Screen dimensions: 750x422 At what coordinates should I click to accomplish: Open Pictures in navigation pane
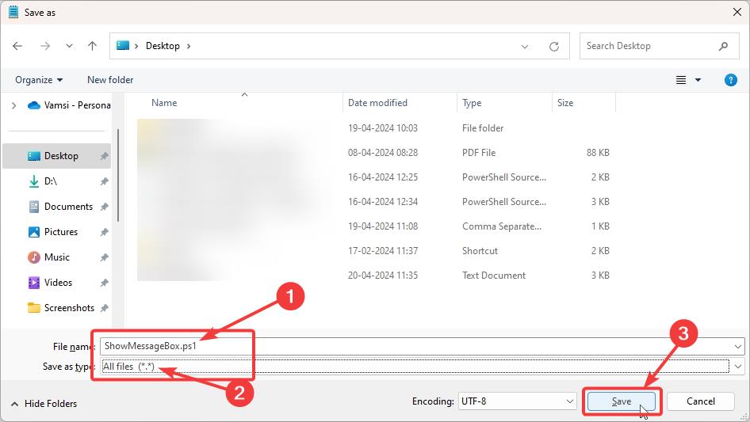[x=61, y=232]
